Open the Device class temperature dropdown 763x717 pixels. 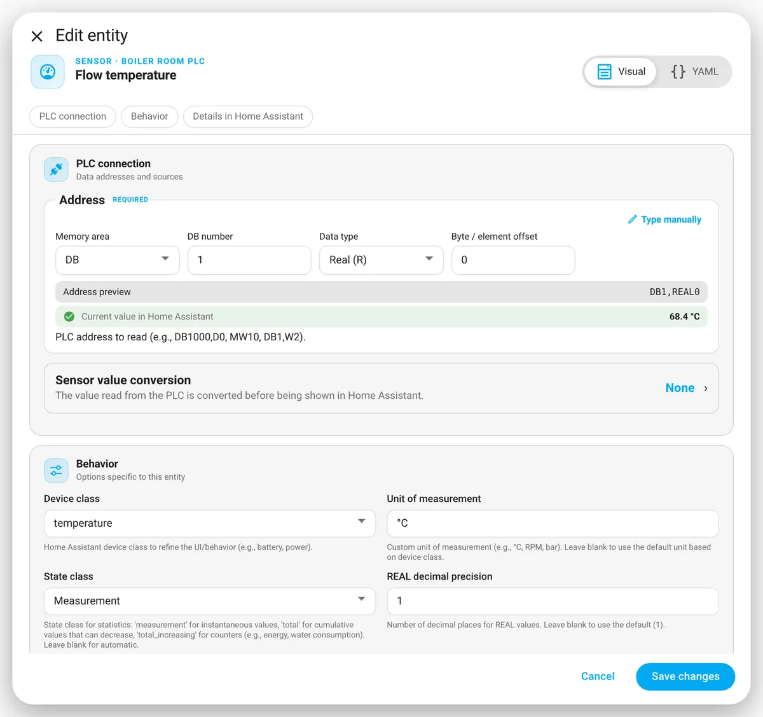pyautogui.click(x=210, y=523)
